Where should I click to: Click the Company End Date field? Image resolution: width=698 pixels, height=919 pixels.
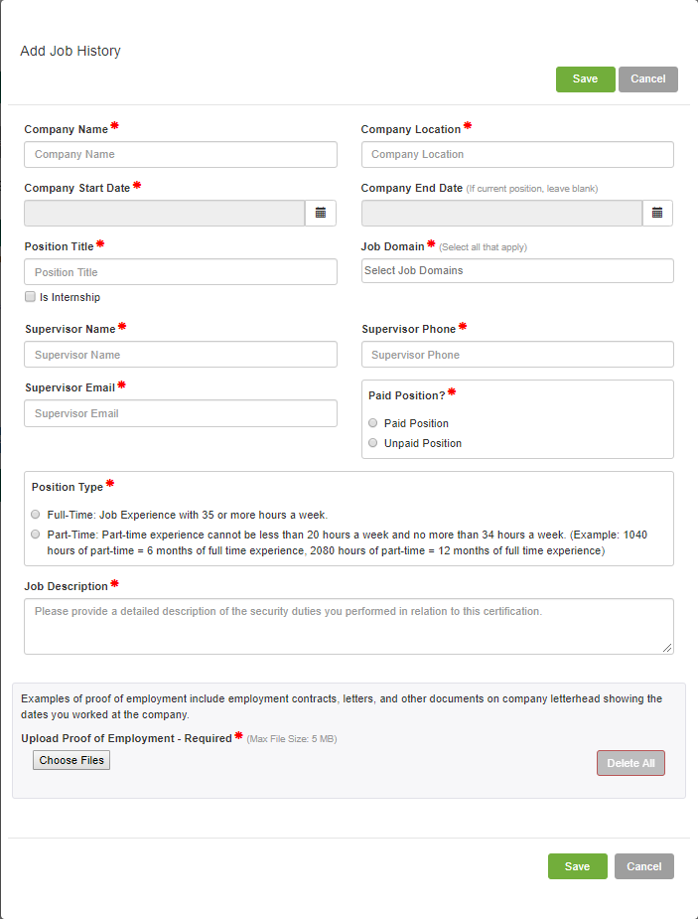[x=501, y=213]
